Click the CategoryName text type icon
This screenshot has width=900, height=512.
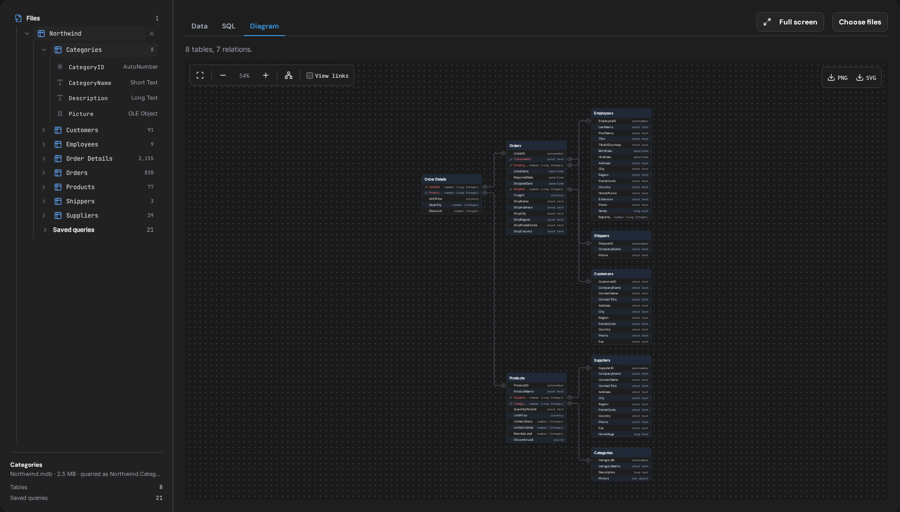click(x=60, y=82)
